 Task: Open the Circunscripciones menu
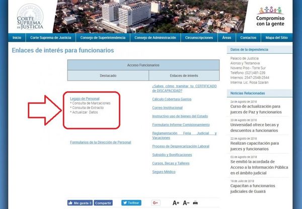199,38
